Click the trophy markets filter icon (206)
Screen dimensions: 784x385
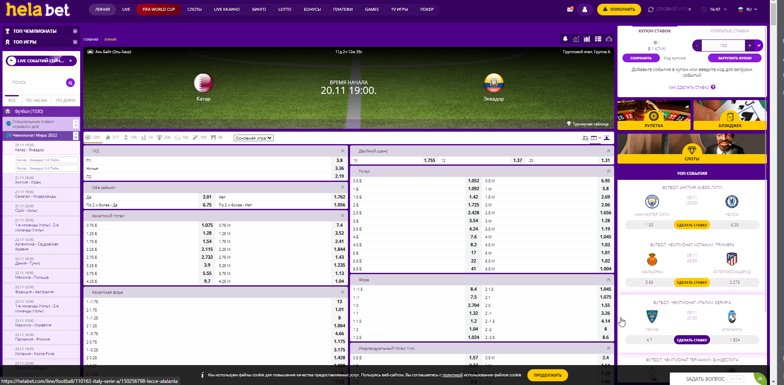(159, 137)
